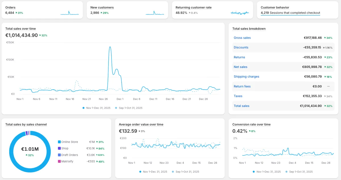Select the Draft Orders legend swatch
341x180 pixels.
59,155
